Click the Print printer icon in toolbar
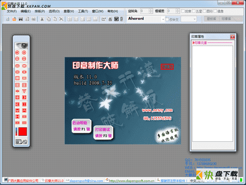246x185 pixels. click(34, 19)
